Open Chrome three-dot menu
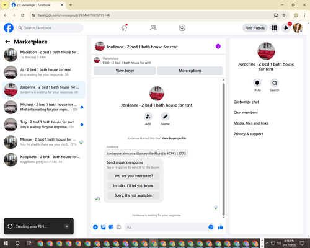 pos(304,15)
